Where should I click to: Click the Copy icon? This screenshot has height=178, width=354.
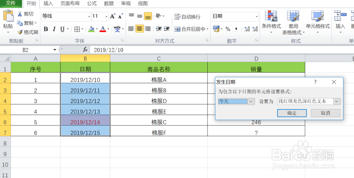tap(20, 23)
